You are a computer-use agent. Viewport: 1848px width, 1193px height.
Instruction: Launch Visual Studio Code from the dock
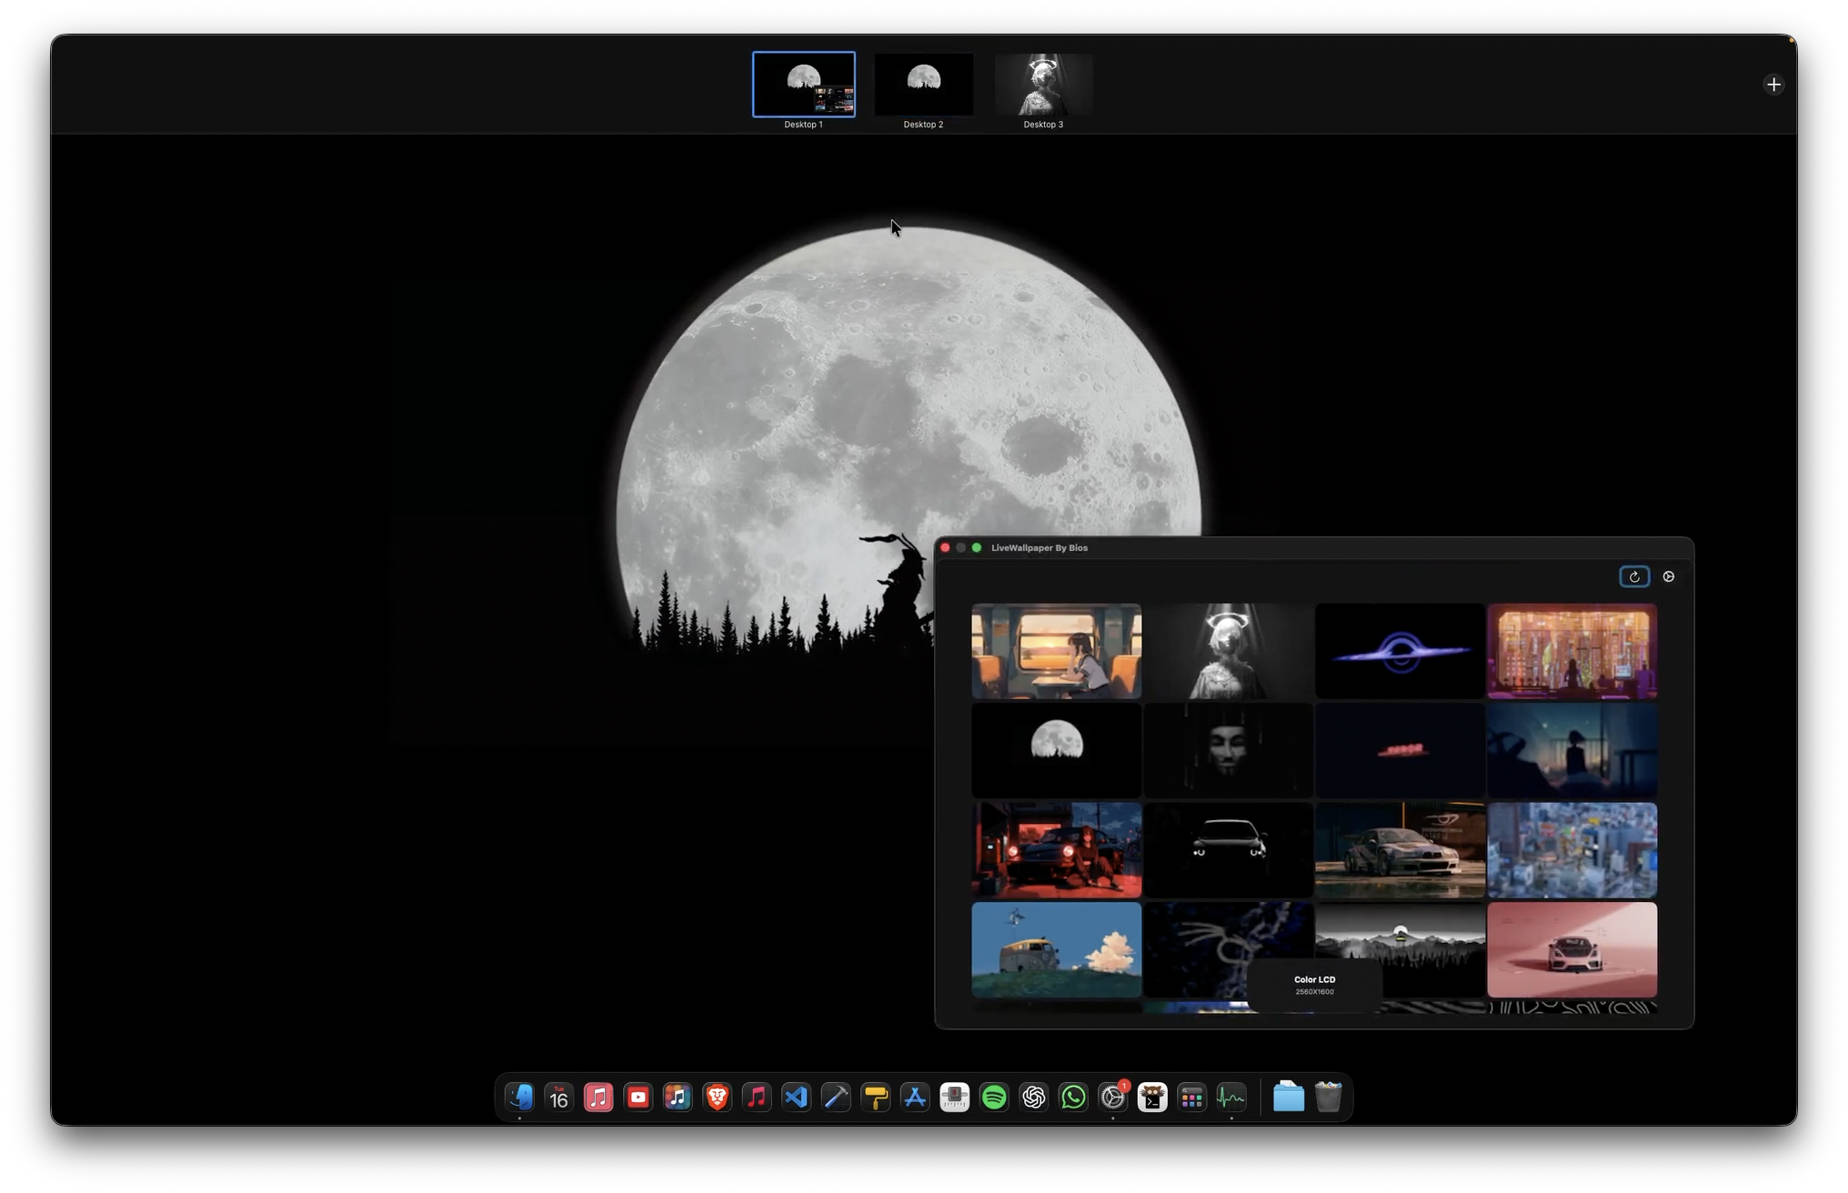coord(796,1098)
